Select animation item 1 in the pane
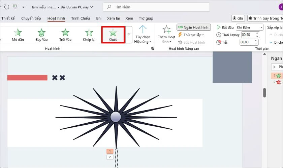Viewport: 283px width, 168px height. tap(277, 76)
